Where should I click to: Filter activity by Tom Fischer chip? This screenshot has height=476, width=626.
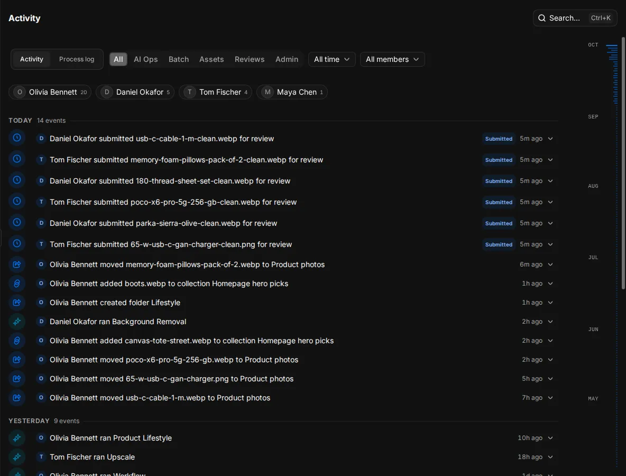click(x=215, y=92)
